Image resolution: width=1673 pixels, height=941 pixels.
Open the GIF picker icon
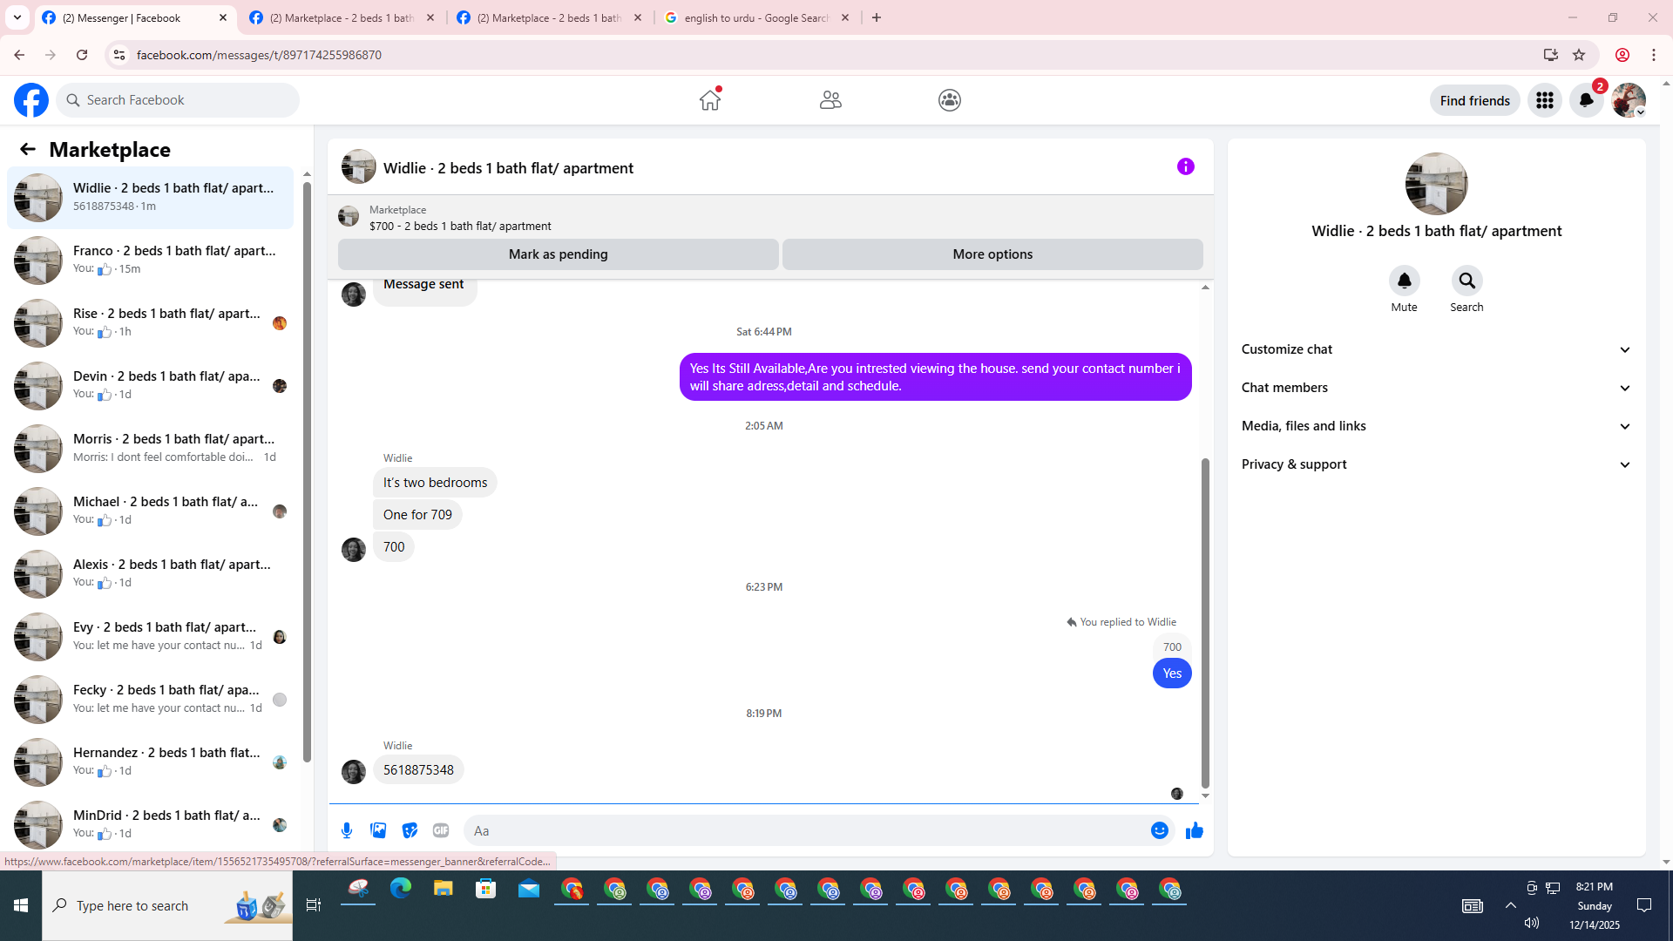(x=441, y=830)
